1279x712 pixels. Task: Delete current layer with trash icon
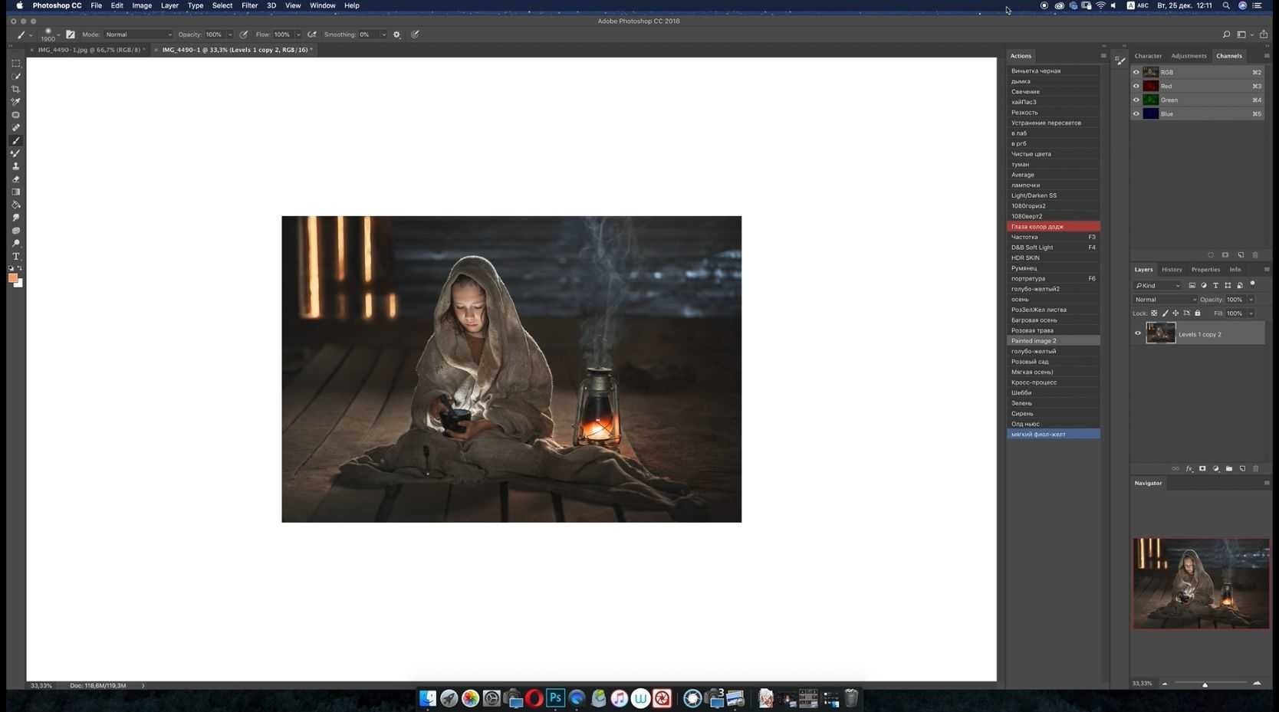(x=1255, y=469)
